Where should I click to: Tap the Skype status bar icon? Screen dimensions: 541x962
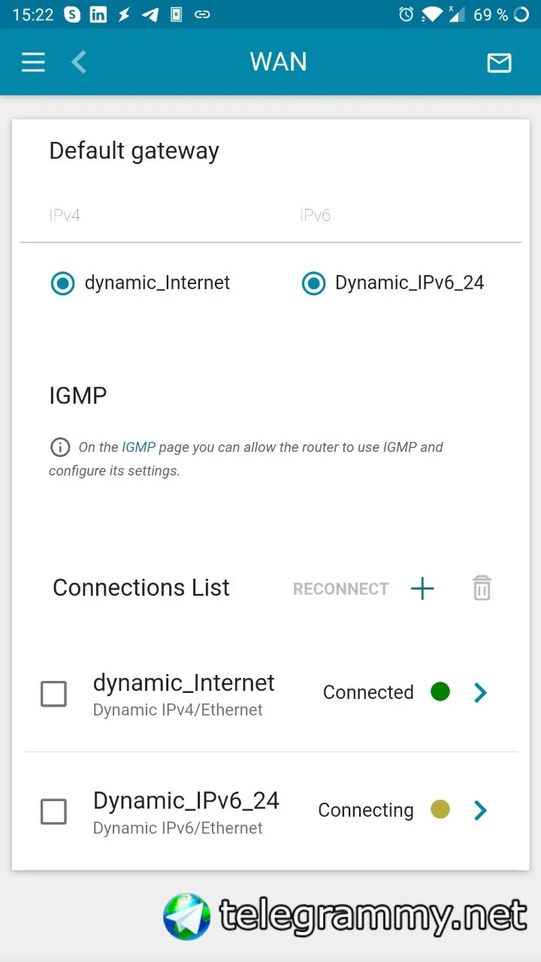point(72,14)
